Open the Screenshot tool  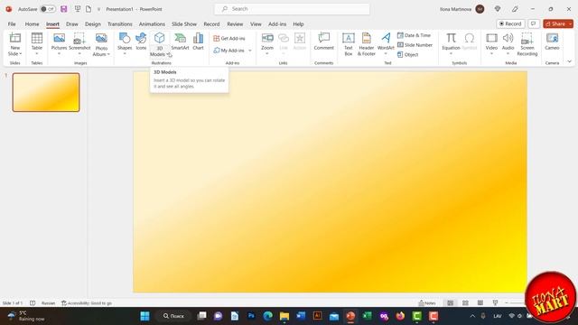tap(79, 44)
